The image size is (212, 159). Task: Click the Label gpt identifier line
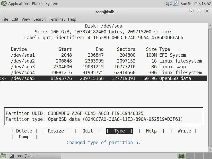pos(104,38)
